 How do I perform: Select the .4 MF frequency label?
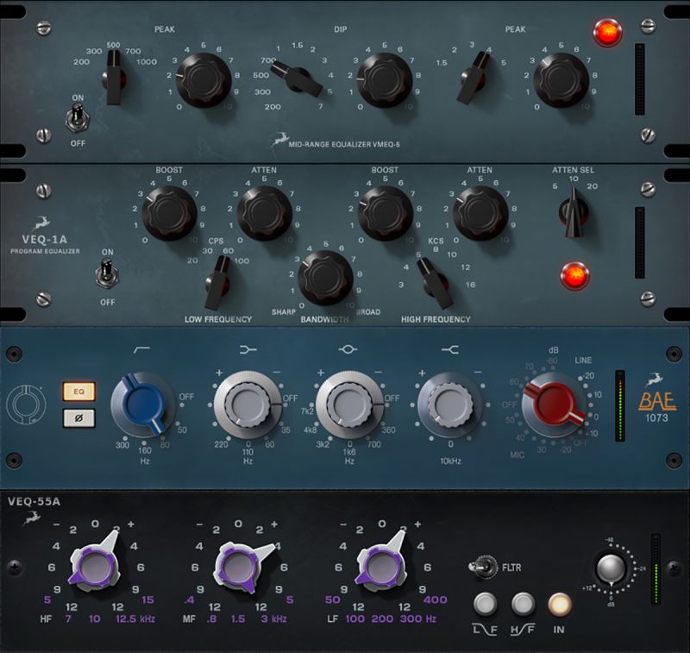pos(189,600)
